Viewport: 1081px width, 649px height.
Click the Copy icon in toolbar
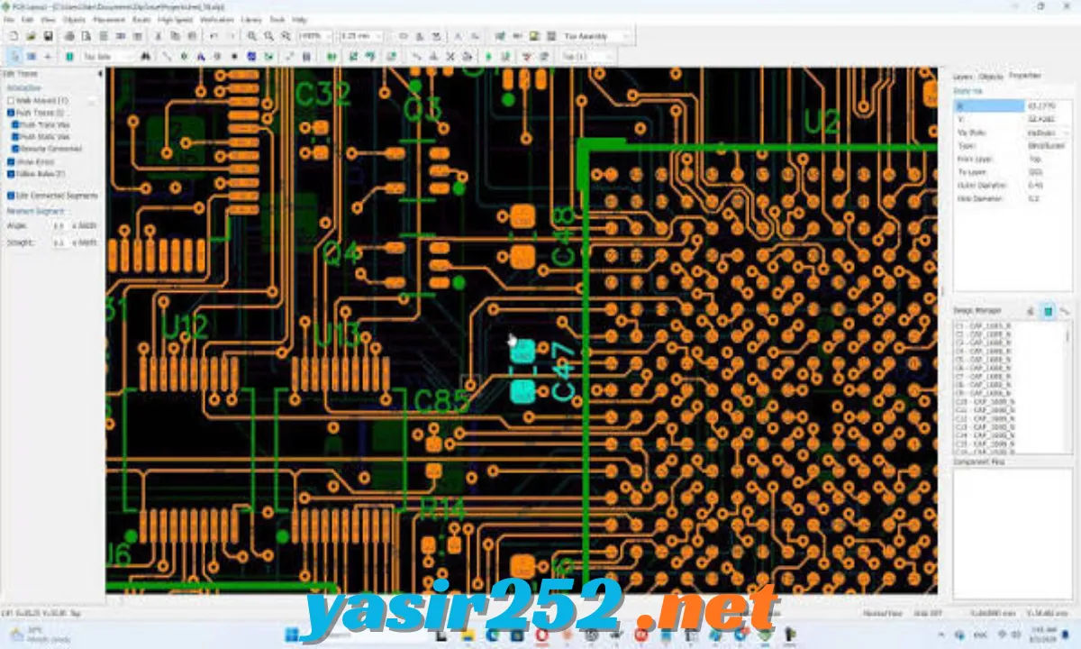coord(175,36)
